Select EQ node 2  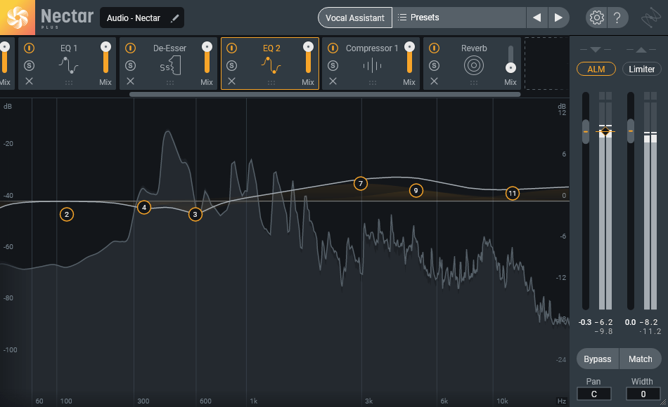(x=67, y=214)
